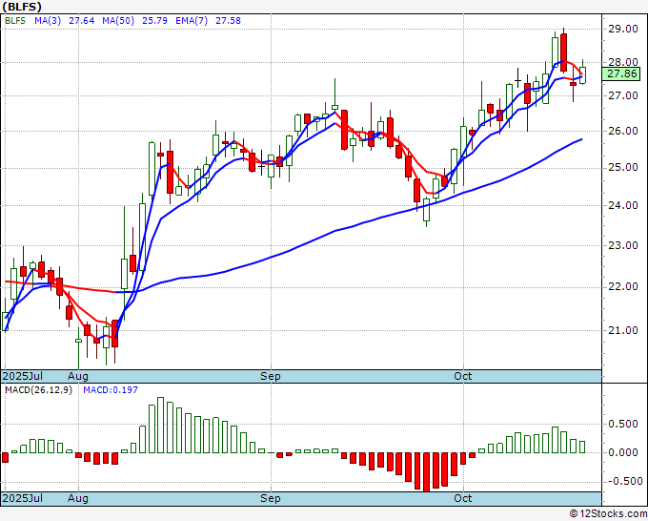Click the 28.00 price axis label
Screen dimensions: 648x521
pos(622,62)
